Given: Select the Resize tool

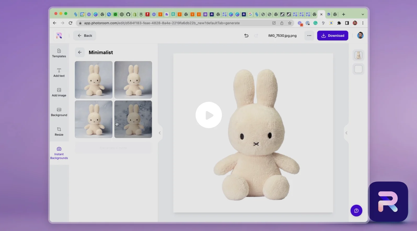Looking at the screenshot, I should [x=59, y=131].
